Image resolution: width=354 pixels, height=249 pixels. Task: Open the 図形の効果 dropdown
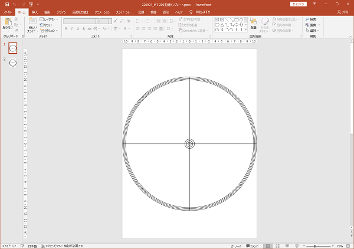coord(283,31)
